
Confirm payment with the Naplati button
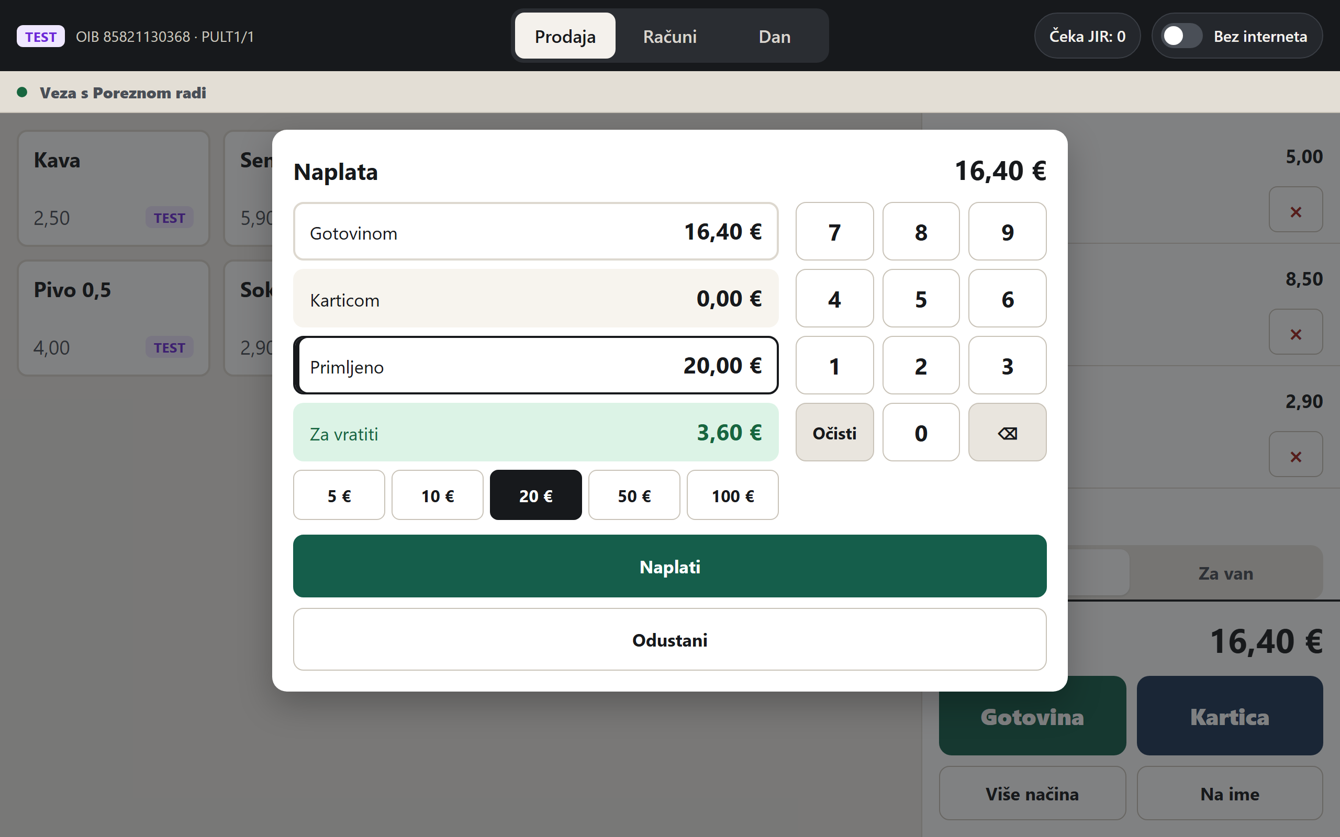(669, 567)
